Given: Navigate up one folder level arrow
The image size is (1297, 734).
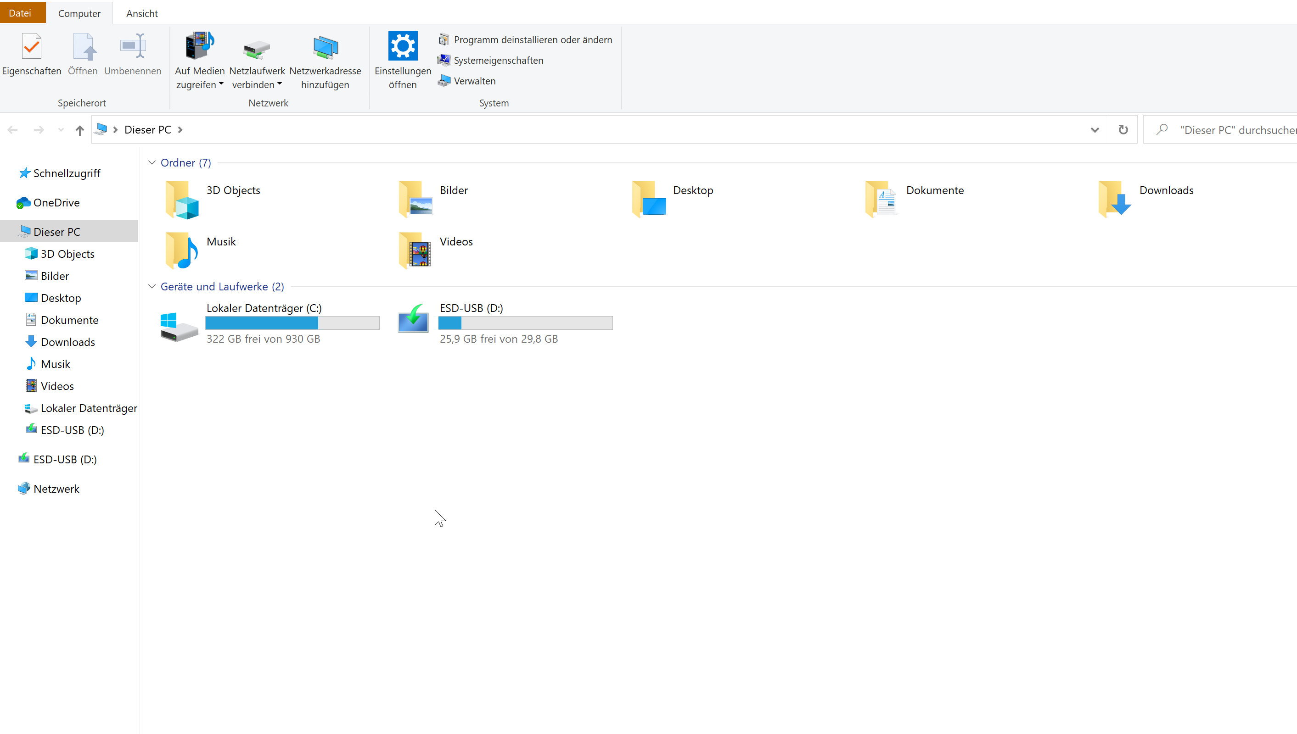Looking at the screenshot, I should [x=79, y=131].
